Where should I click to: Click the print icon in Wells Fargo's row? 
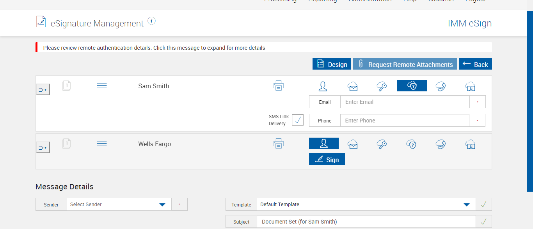tap(278, 144)
